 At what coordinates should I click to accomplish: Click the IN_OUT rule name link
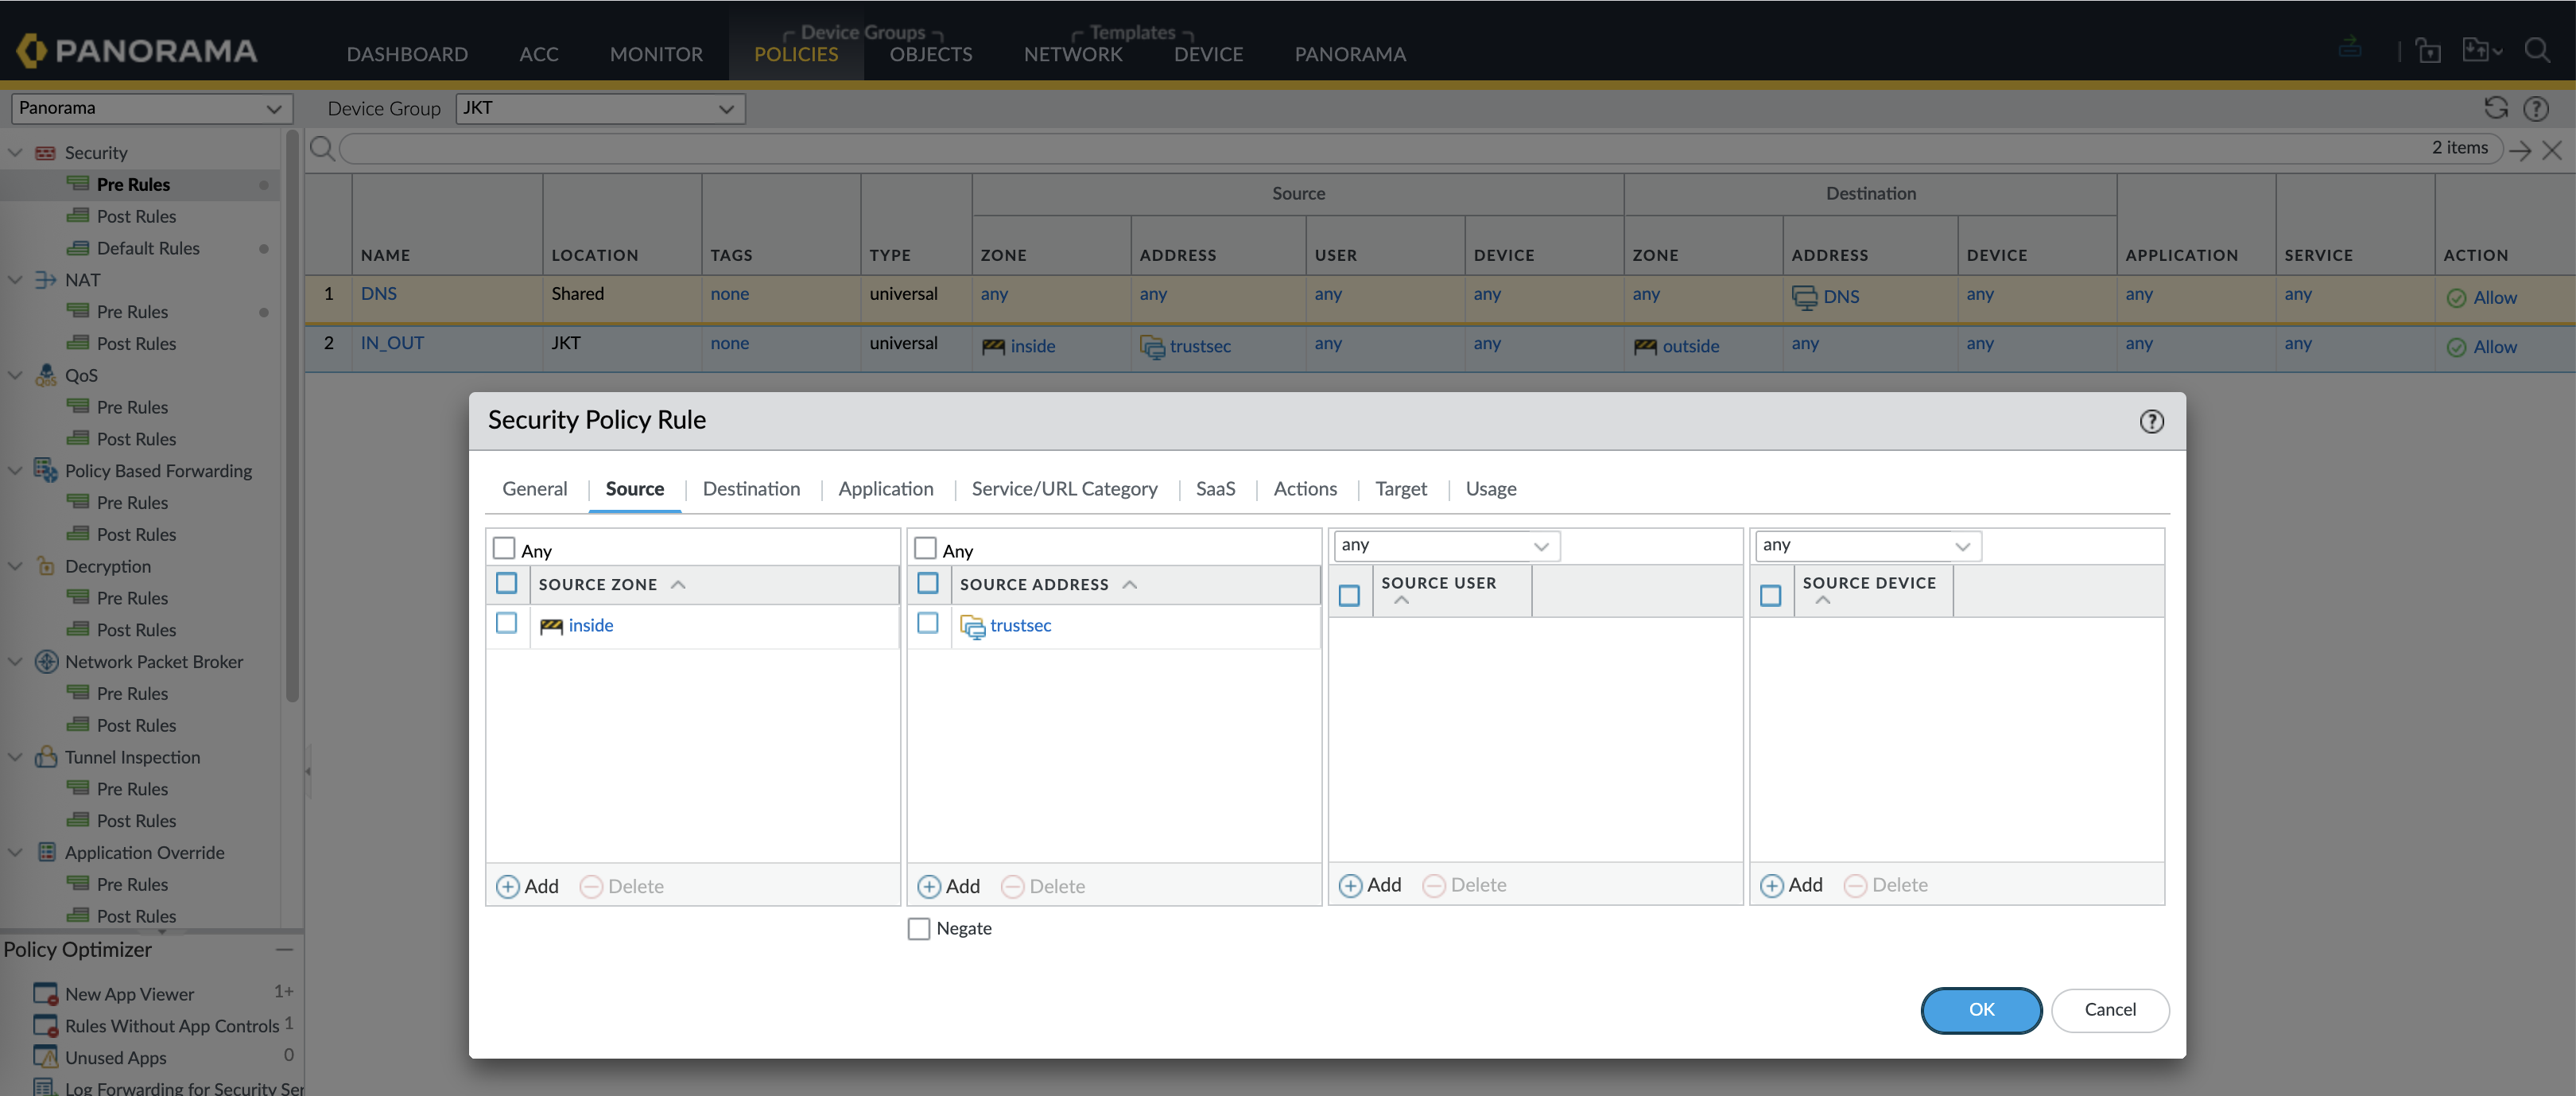(x=392, y=343)
